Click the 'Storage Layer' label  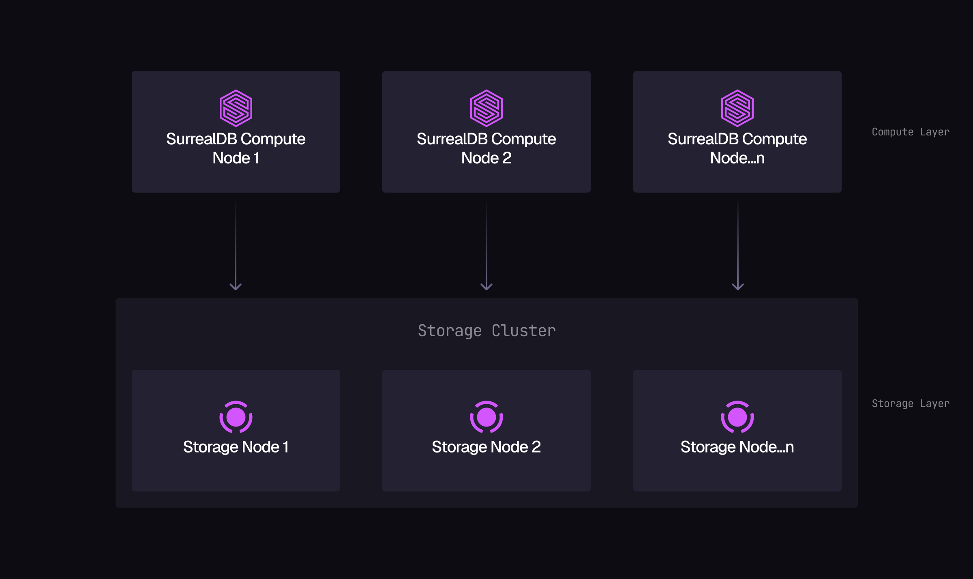click(x=911, y=404)
